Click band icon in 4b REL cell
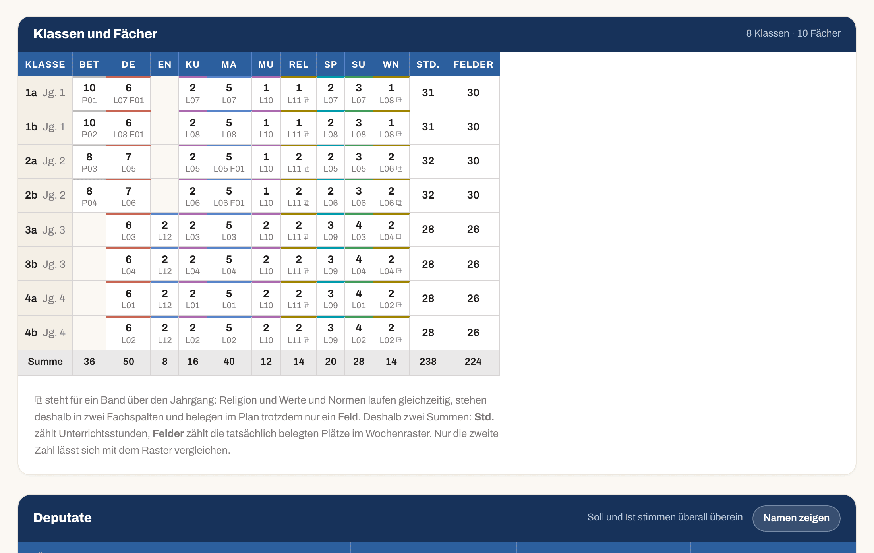The height and width of the screenshot is (553, 874). click(307, 340)
